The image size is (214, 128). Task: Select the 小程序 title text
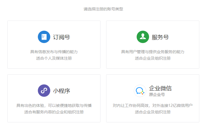62,91
